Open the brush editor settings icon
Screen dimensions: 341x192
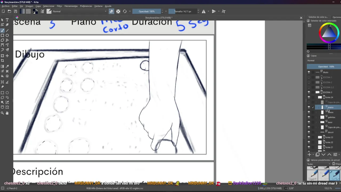[x=42, y=11]
